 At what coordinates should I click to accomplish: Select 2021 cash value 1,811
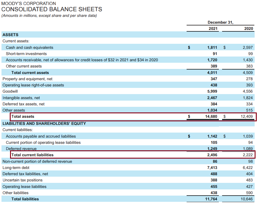pos(212,47)
